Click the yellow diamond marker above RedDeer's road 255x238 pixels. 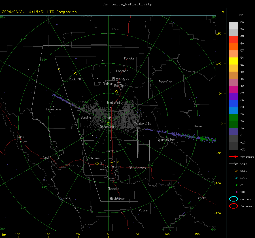117,92
